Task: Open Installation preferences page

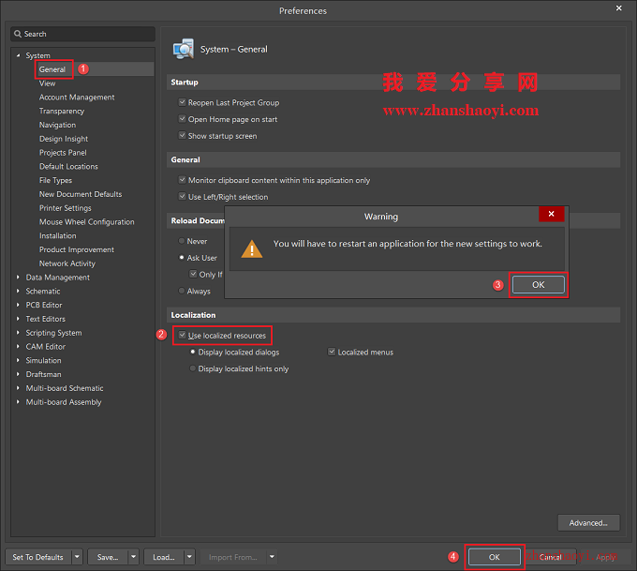Action: 58,235
